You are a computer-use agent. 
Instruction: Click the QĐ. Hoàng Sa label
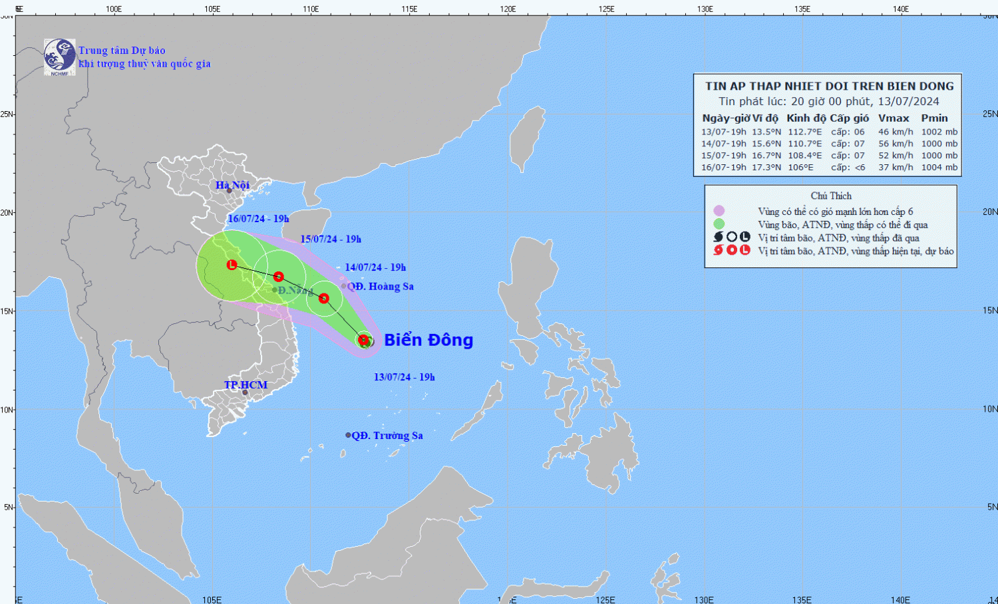381,287
